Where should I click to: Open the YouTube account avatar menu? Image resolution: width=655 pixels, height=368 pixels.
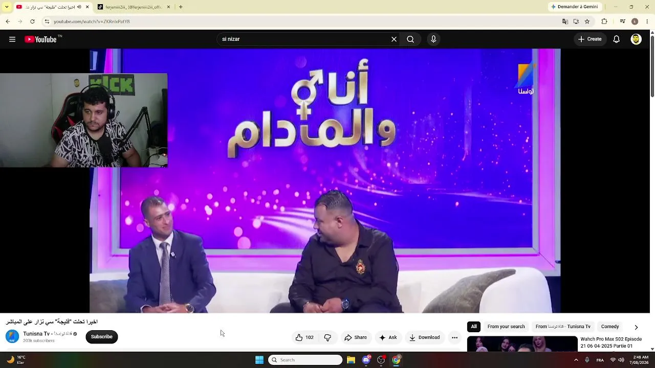(636, 39)
